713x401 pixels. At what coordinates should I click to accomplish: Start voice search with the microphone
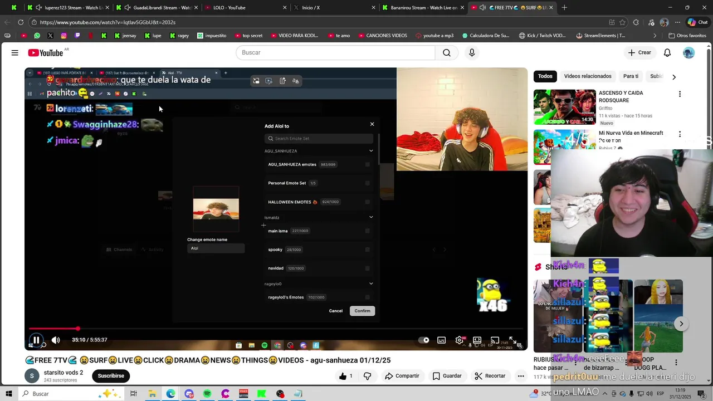[472, 53]
